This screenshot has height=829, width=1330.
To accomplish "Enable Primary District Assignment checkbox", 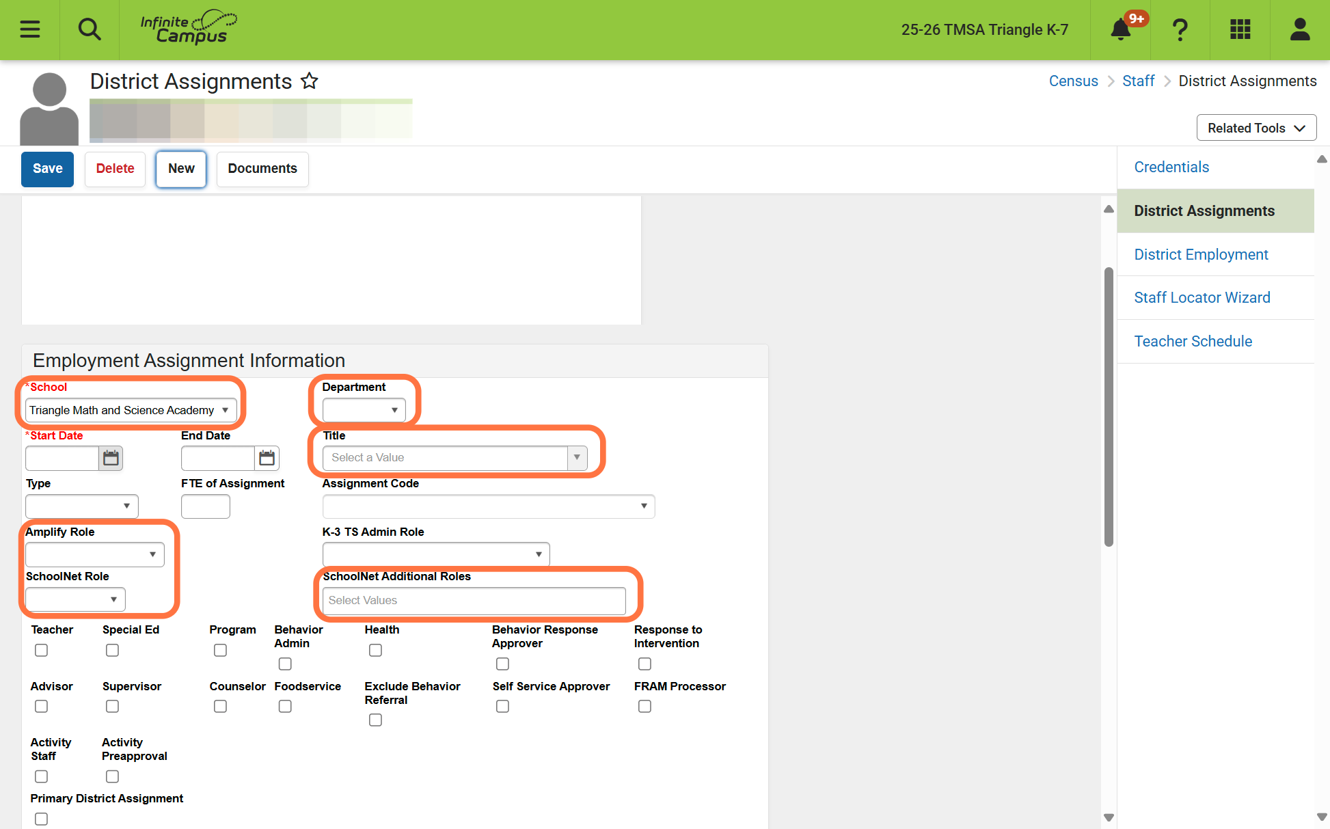I will [x=41, y=819].
